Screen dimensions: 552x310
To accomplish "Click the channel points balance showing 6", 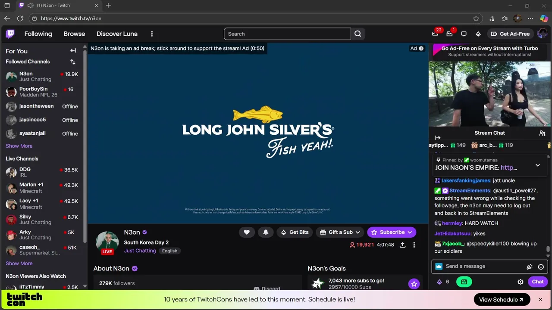I will tap(443, 282).
